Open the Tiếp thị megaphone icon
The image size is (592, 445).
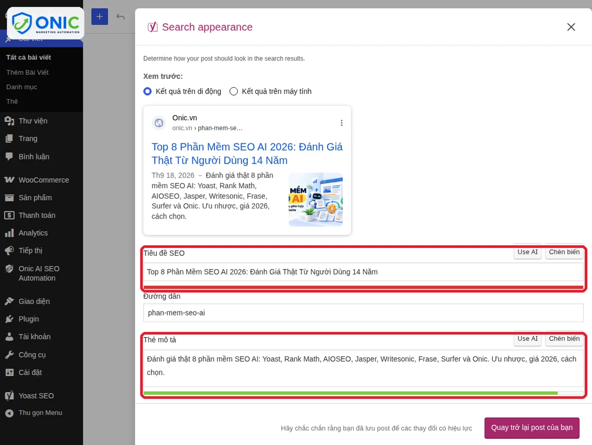(x=9, y=250)
